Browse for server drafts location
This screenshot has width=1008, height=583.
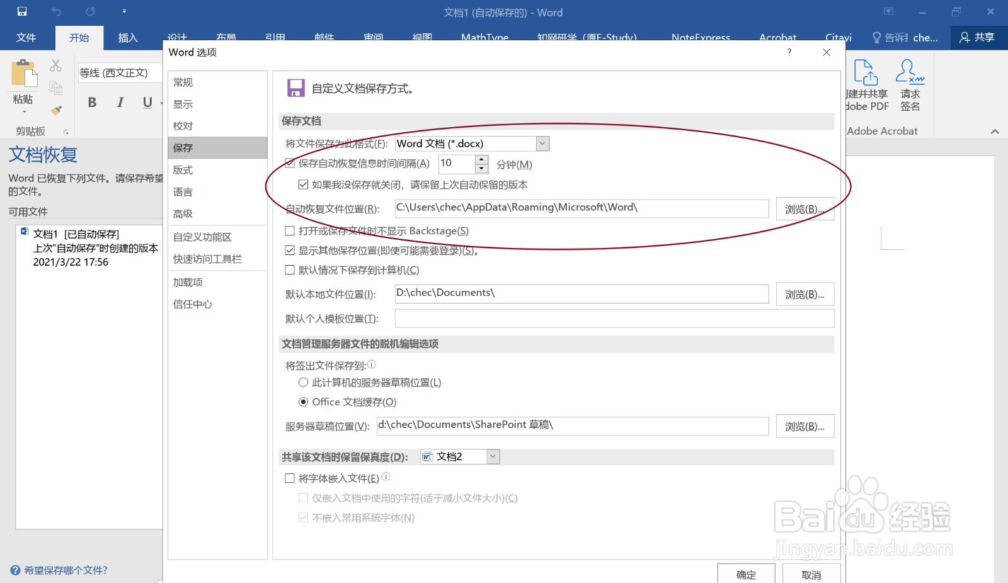[x=805, y=426]
